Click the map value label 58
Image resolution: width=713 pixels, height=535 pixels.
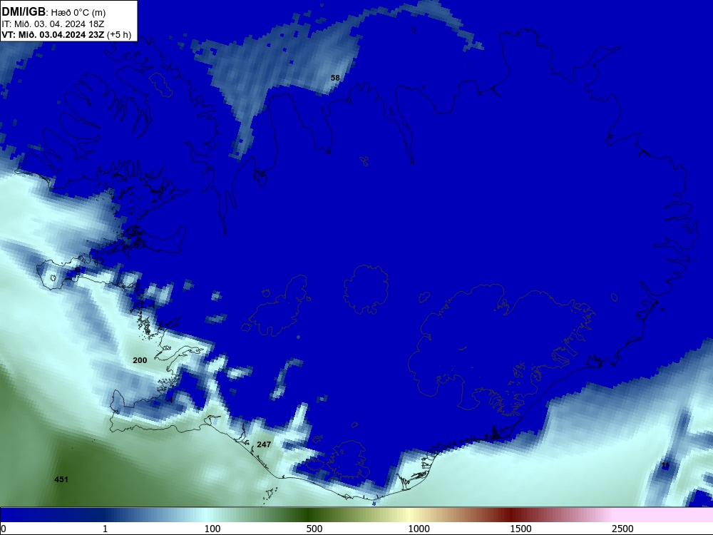[335, 78]
